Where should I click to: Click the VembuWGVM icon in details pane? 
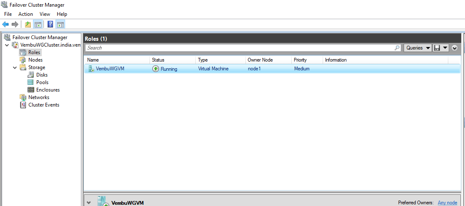tap(104, 201)
